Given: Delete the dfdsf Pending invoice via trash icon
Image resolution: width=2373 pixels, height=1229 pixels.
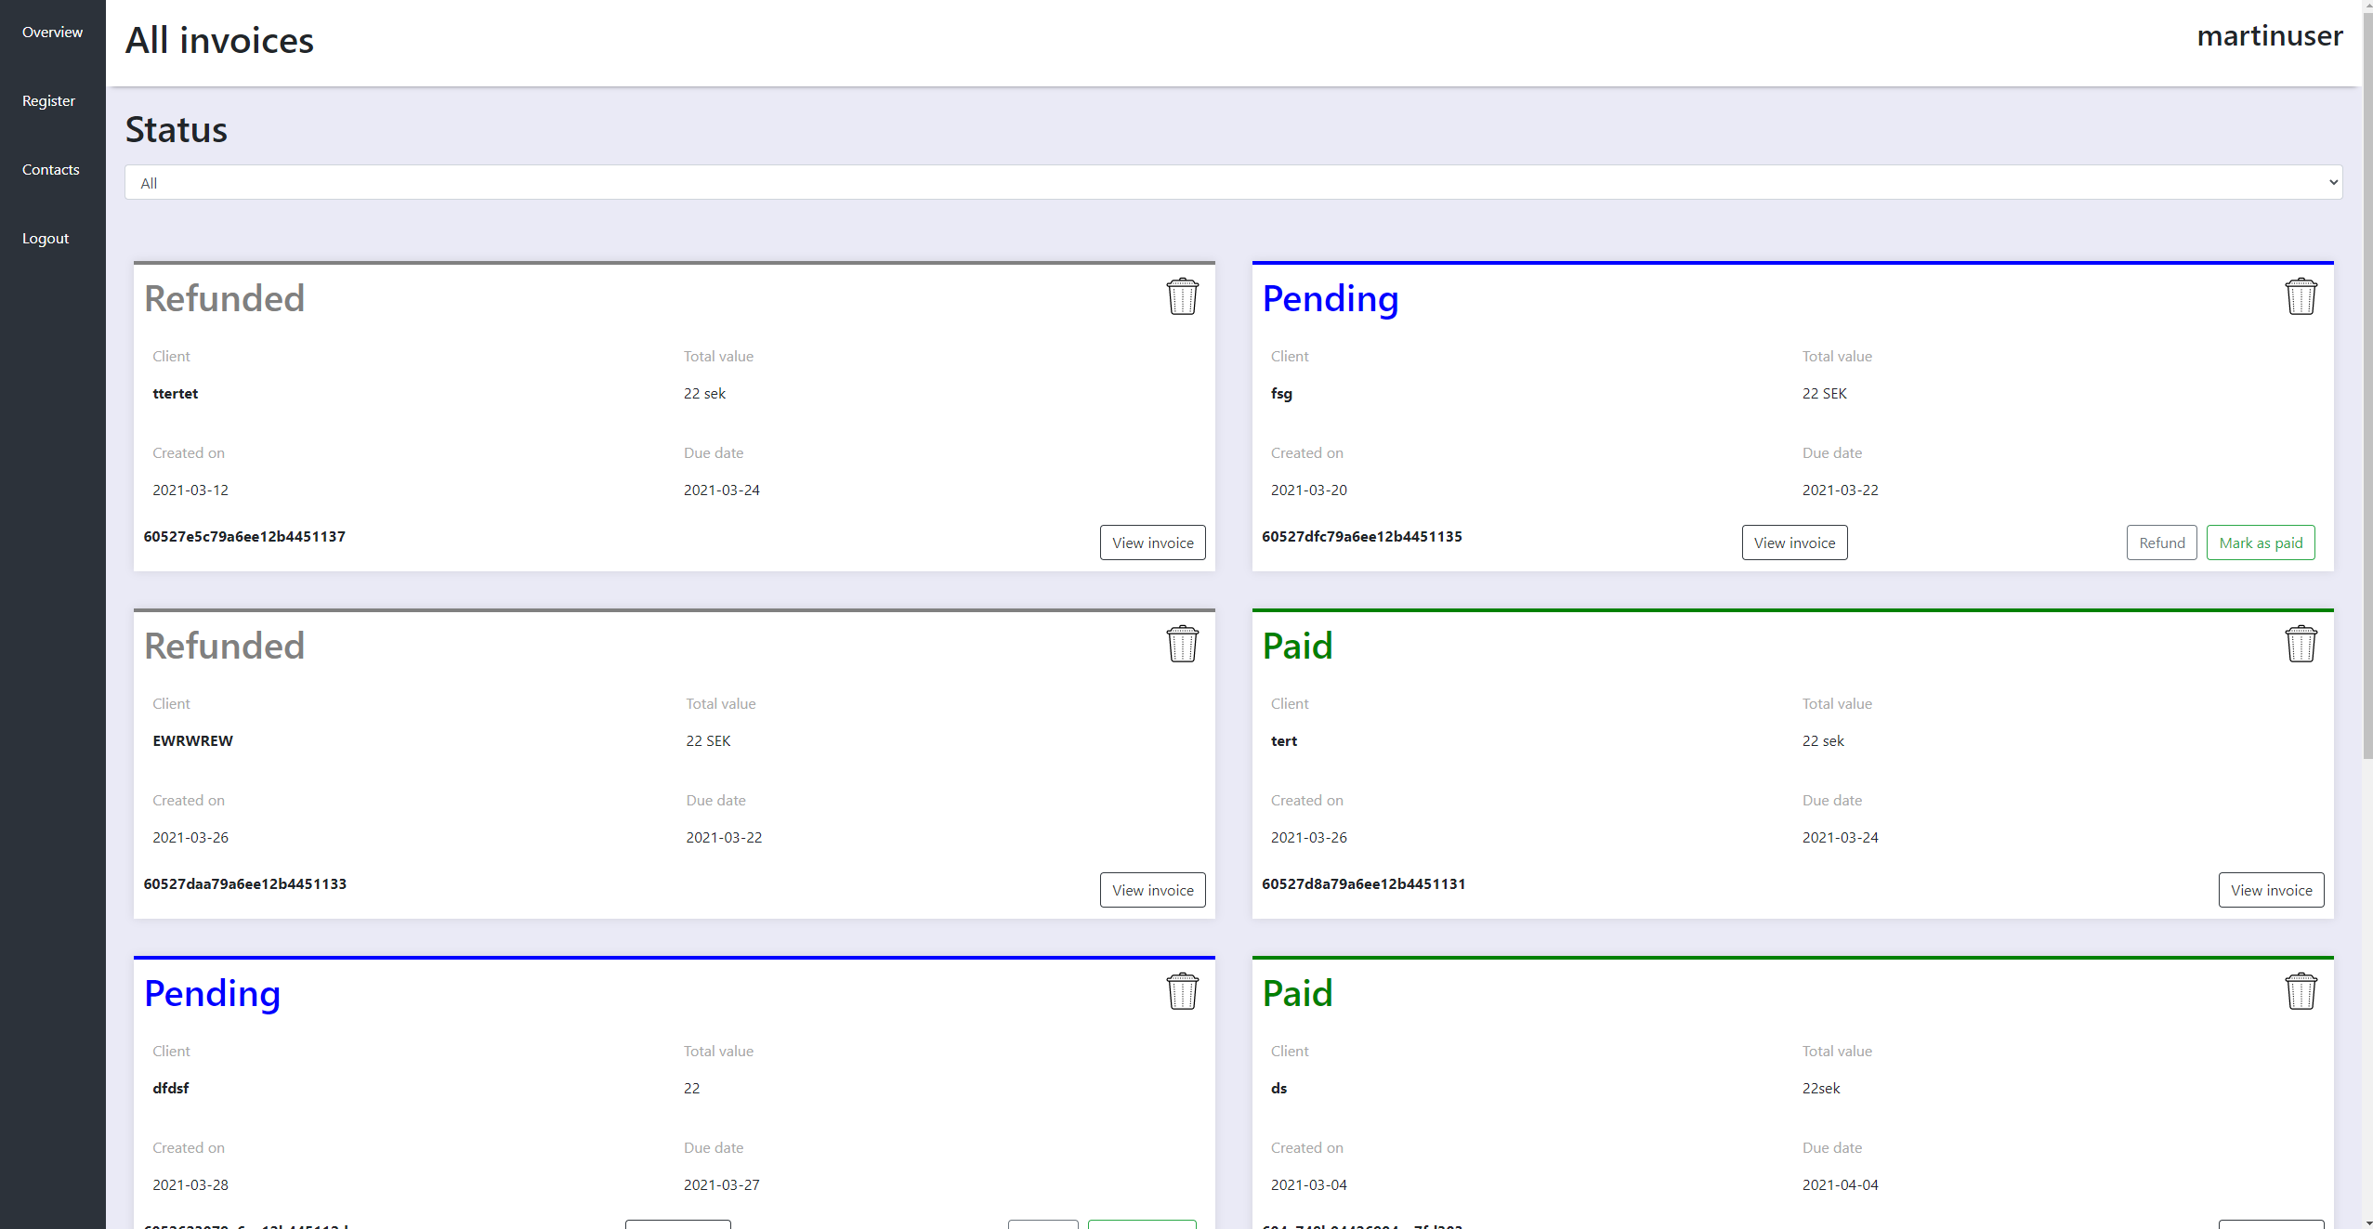Looking at the screenshot, I should point(1182,992).
